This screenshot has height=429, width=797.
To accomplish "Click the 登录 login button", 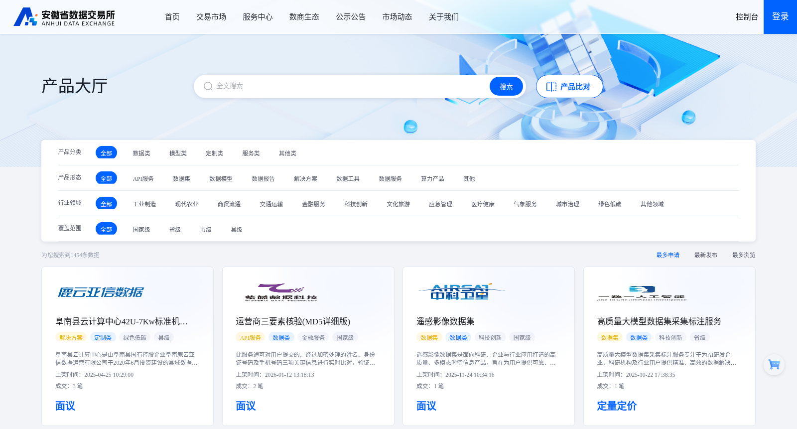I will point(780,17).
